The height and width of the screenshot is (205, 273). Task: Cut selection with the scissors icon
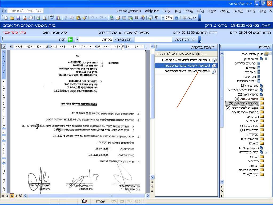(x=66, y=18)
